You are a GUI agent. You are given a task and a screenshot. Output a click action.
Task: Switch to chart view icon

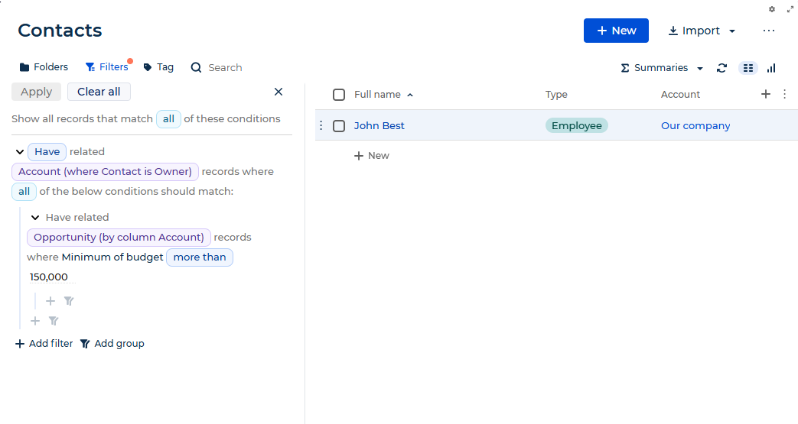pos(771,68)
